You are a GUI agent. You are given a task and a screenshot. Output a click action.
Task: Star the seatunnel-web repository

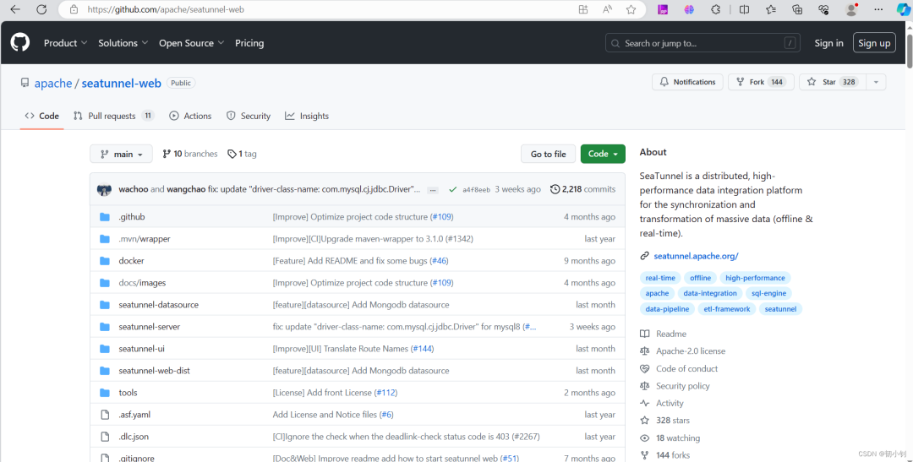(831, 82)
